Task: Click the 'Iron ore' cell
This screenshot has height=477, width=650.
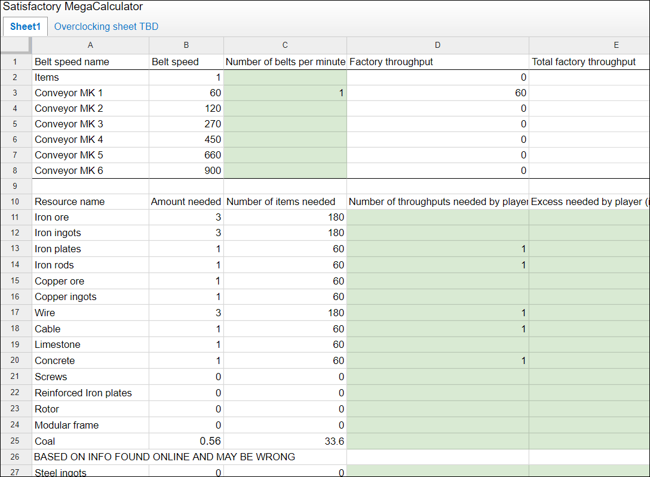Action: pos(90,218)
